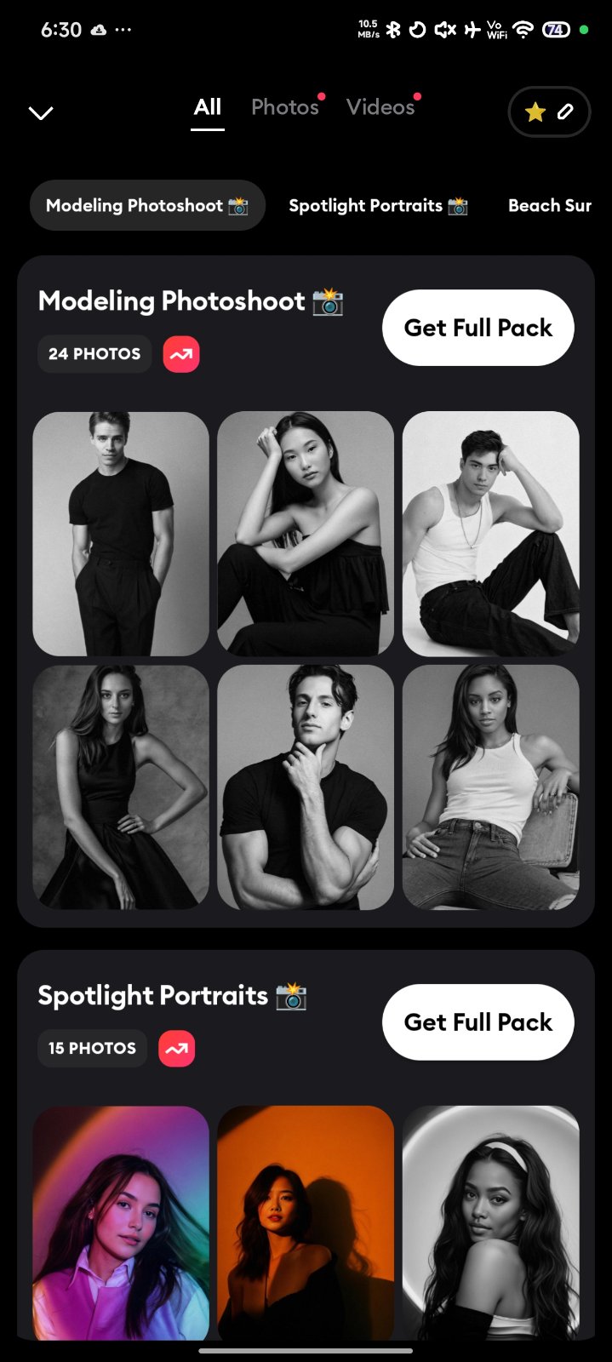Open the man in white tank top photo

tap(491, 534)
